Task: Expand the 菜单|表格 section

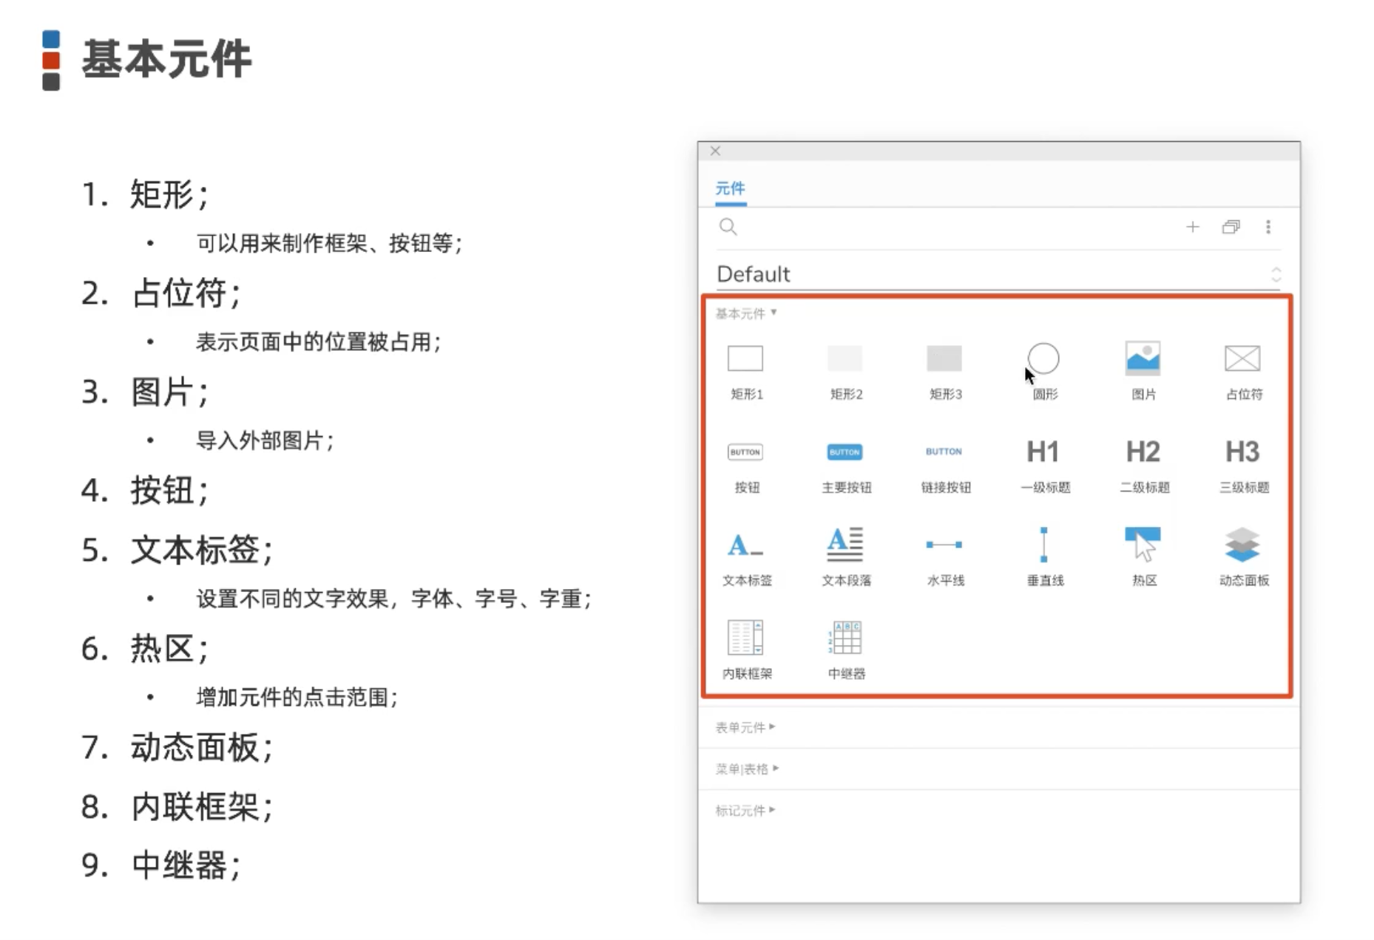Action: (747, 769)
